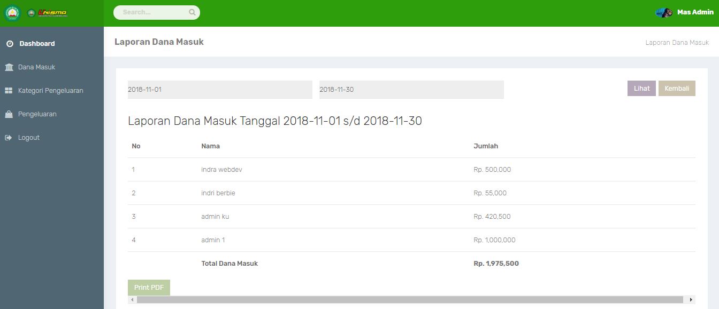Click the Unisma university logo

49,12
